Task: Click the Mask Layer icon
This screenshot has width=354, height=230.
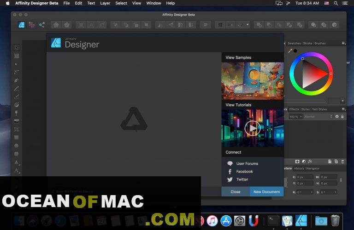Action: 297,162
